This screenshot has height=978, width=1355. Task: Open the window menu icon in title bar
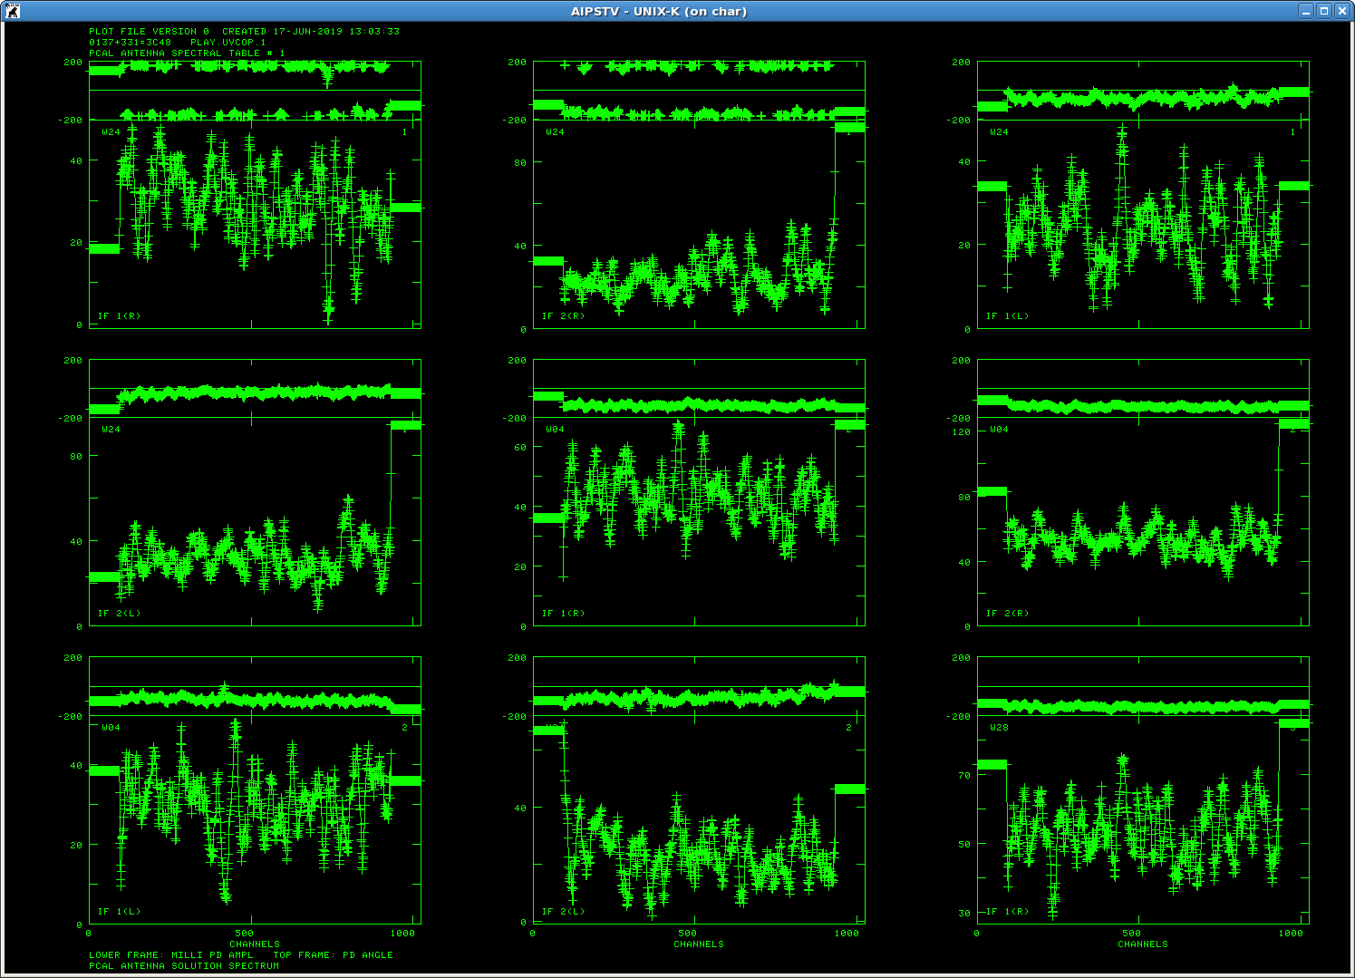[x=12, y=11]
